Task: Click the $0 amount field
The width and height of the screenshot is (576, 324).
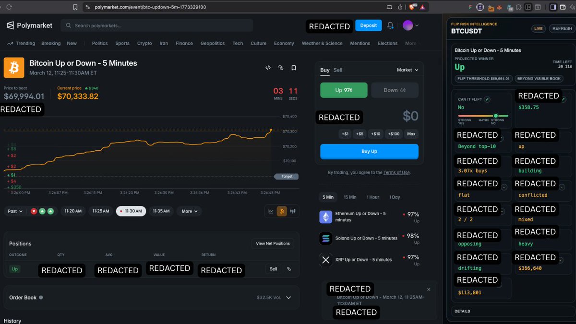Action: pos(410,116)
